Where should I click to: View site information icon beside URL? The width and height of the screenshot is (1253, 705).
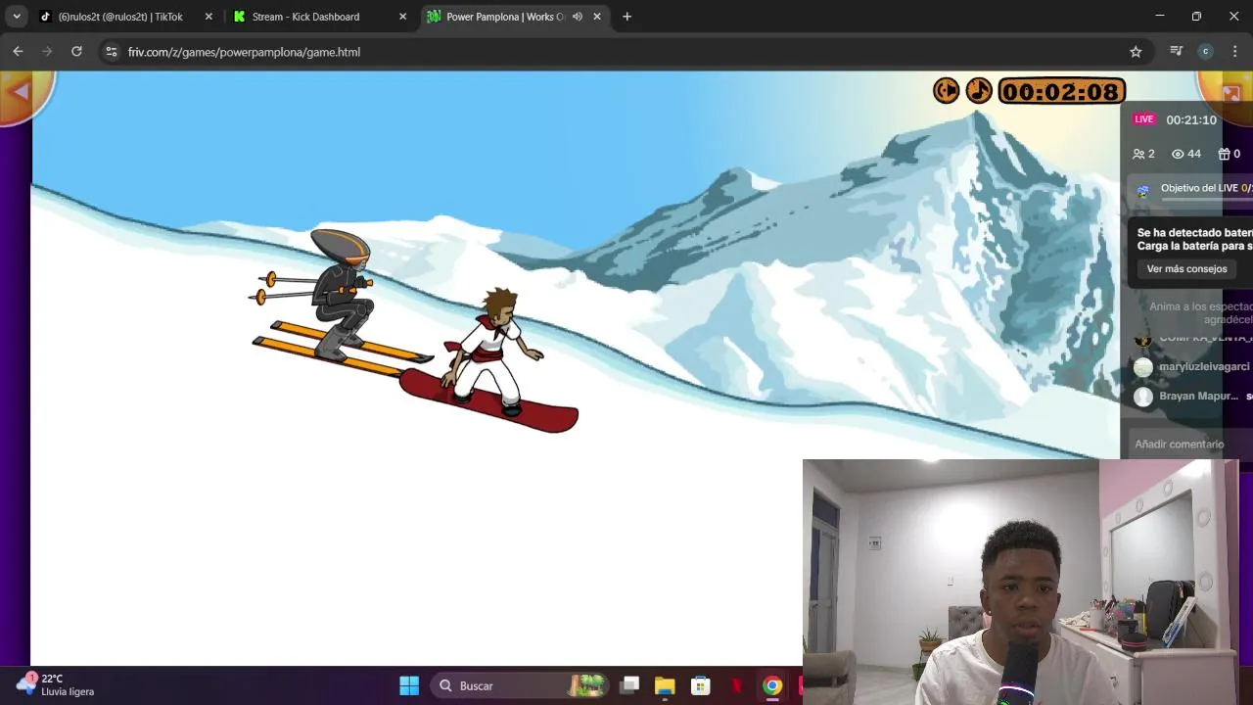point(111,52)
